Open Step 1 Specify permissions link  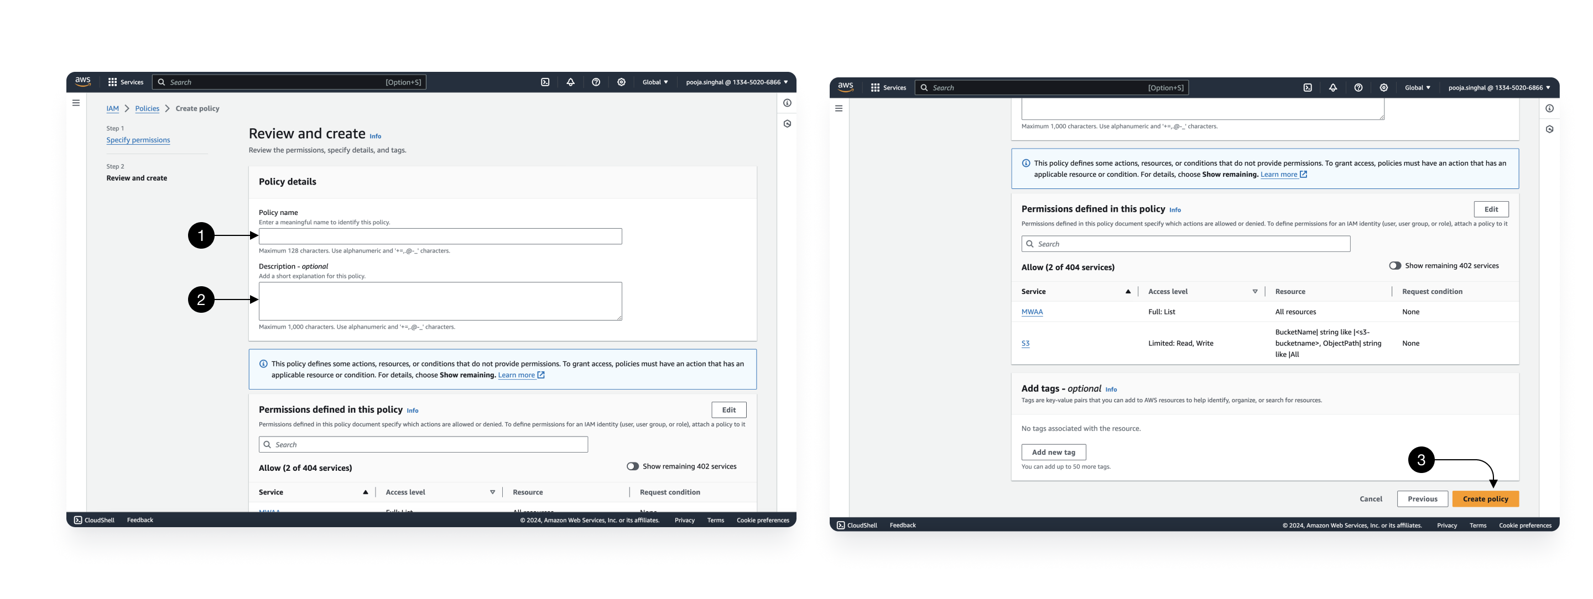138,140
